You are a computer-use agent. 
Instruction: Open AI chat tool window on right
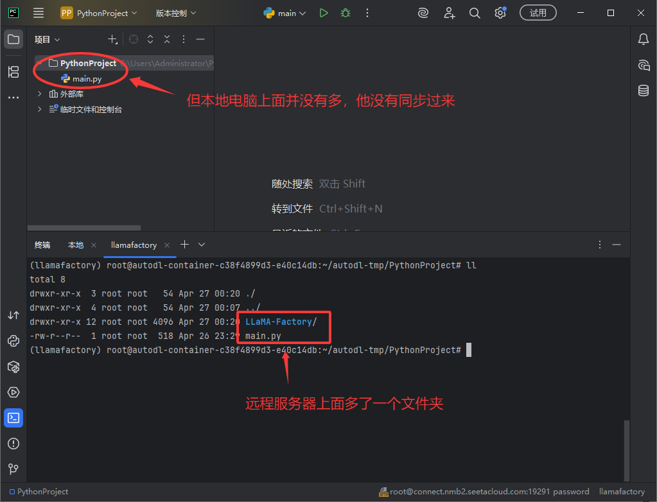[x=644, y=65]
